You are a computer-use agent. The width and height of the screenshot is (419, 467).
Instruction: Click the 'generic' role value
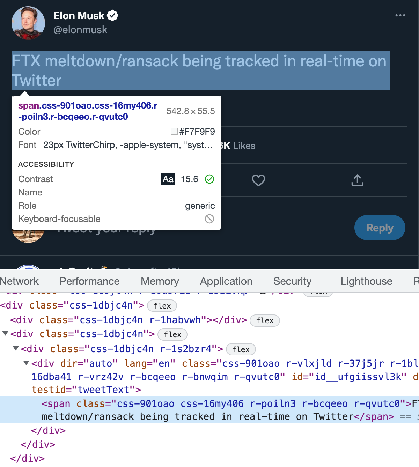[200, 206]
